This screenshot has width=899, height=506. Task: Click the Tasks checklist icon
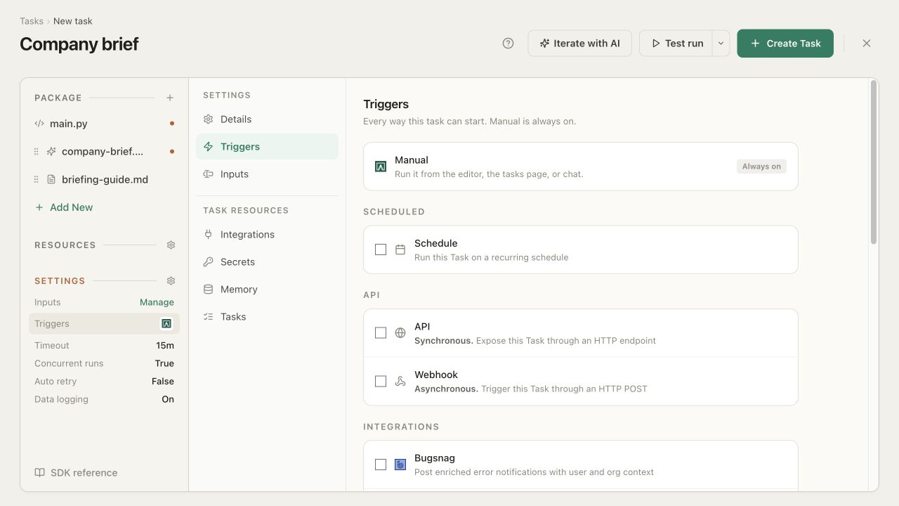pos(208,317)
